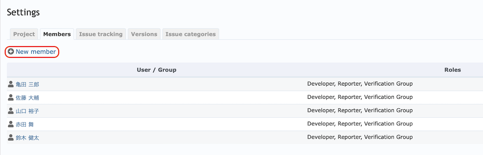View the 山口 裕子 member page
Viewport: 483px width, 155px height.
click(27, 111)
